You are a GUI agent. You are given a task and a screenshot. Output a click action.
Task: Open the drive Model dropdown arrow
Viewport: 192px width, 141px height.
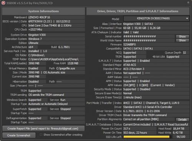point(187,18)
